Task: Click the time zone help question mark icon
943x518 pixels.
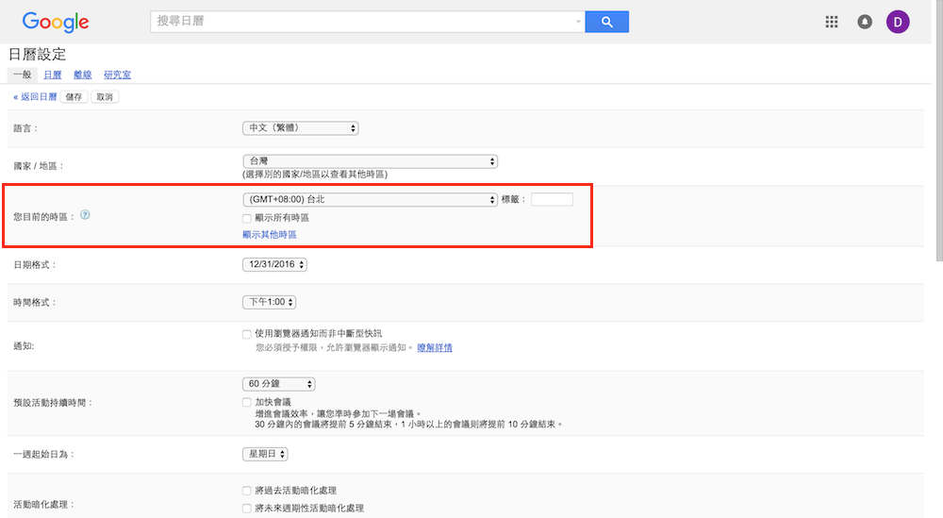Action: 85,215
